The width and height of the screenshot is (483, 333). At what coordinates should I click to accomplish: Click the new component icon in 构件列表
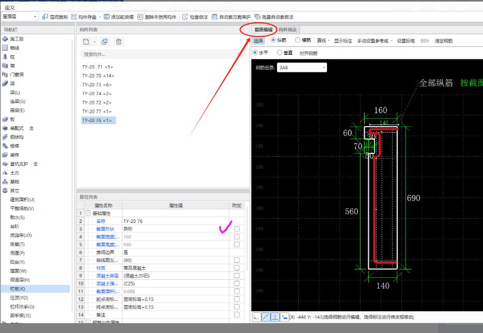click(x=86, y=41)
